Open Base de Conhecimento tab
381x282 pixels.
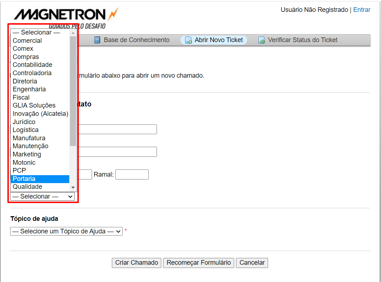tap(136, 40)
